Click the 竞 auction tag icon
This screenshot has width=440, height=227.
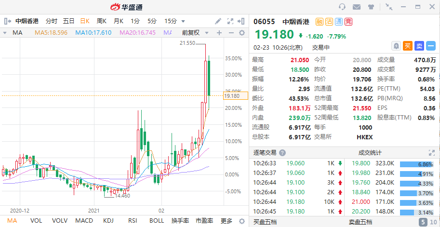point(348,22)
